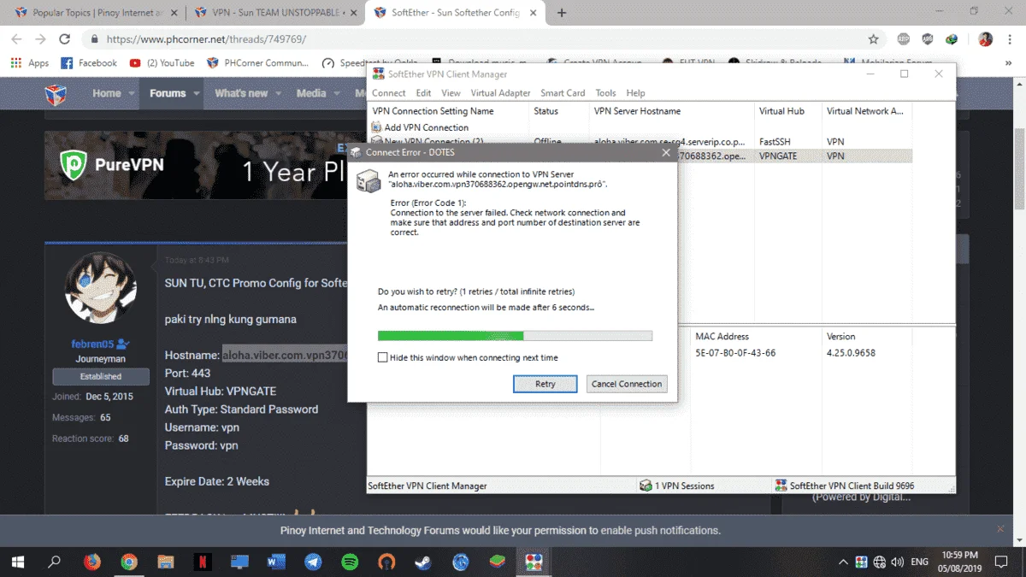Open Spotify from the taskbar
The width and height of the screenshot is (1026, 577).
tap(350, 562)
